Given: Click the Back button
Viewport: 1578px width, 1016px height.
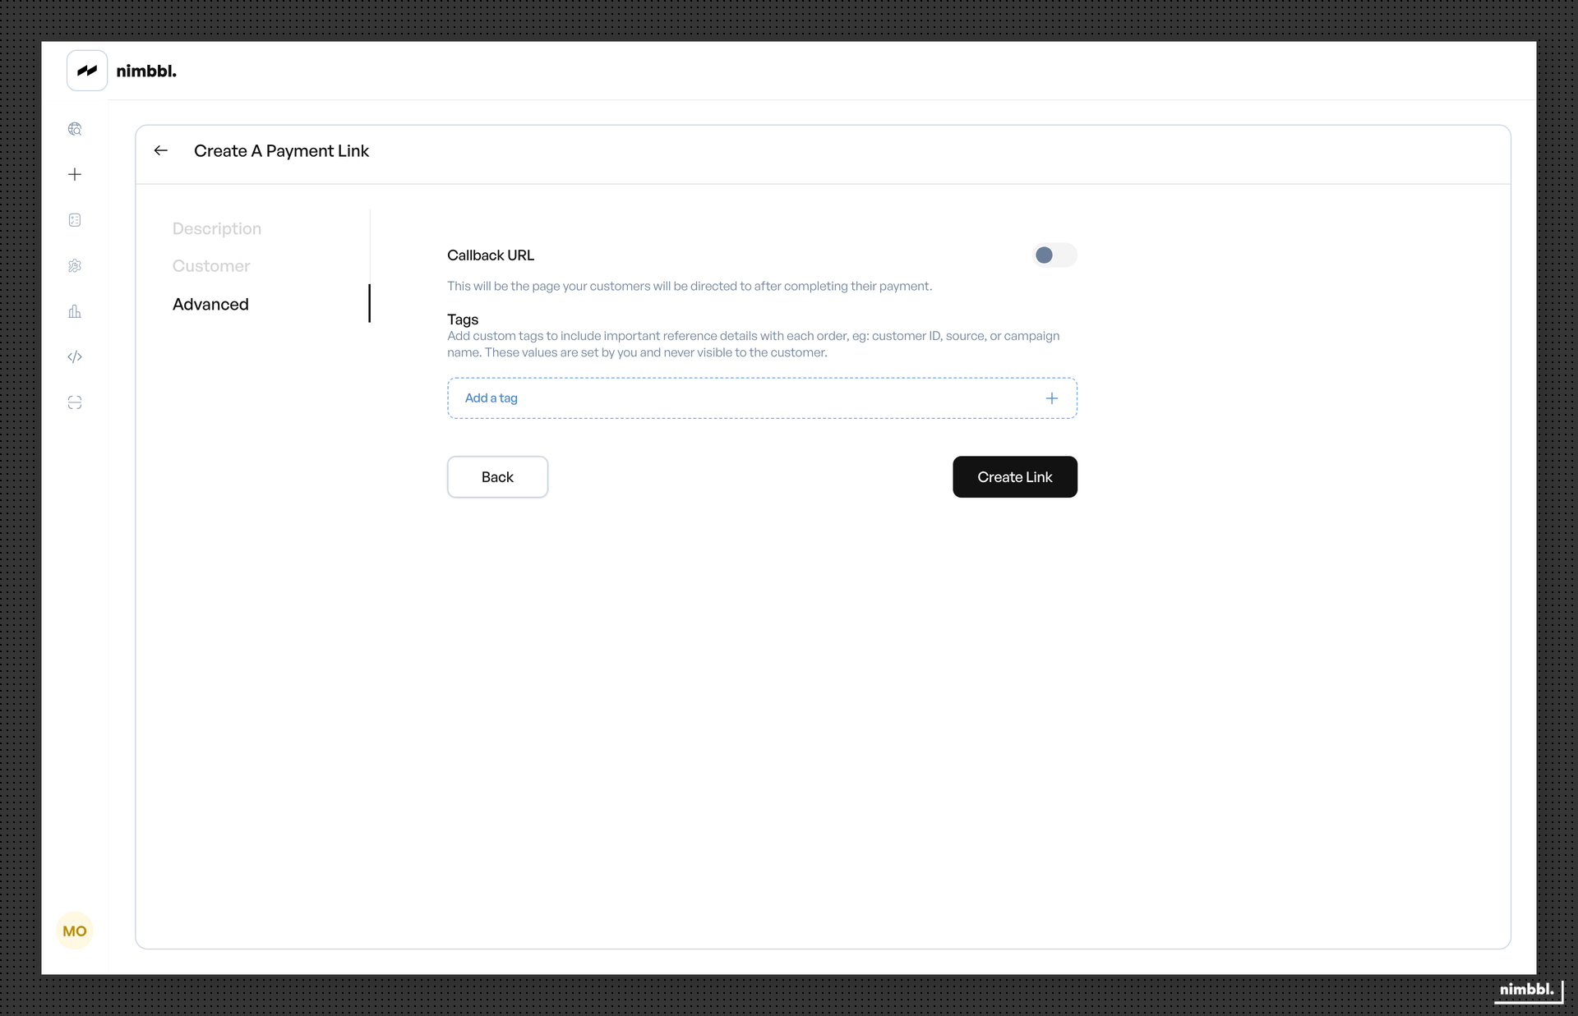Looking at the screenshot, I should tap(497, 476).
